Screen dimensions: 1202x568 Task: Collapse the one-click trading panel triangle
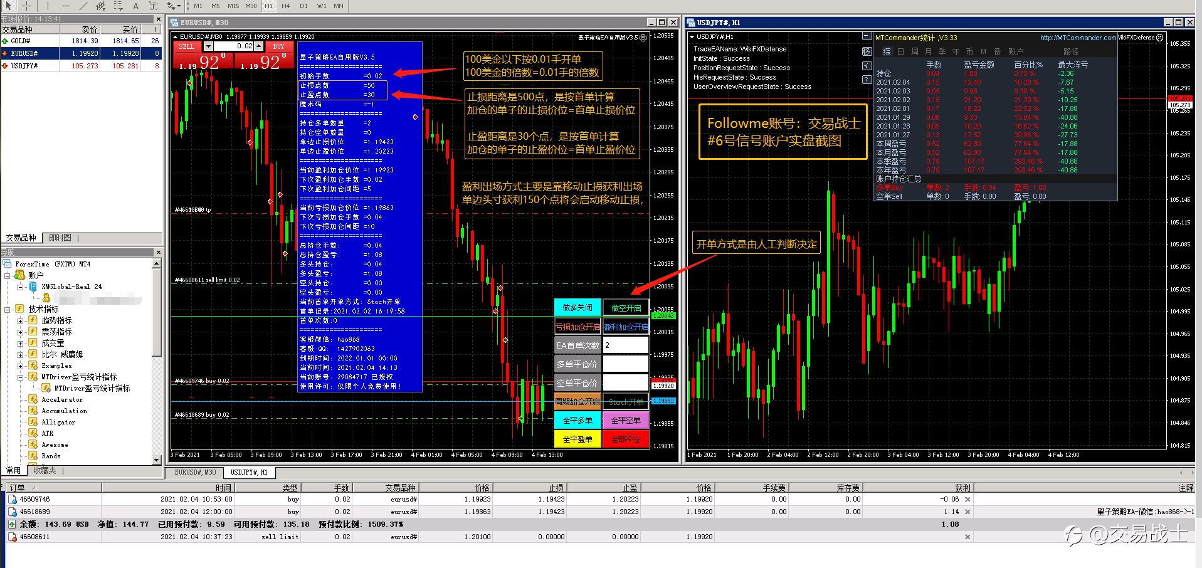point(175,37)
